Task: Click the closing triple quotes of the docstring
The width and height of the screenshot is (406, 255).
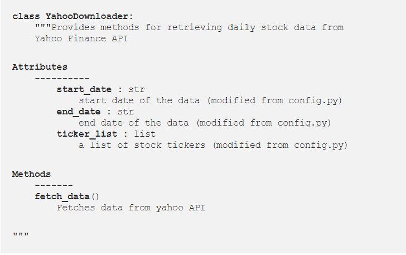Action: (x=20, y=235)
